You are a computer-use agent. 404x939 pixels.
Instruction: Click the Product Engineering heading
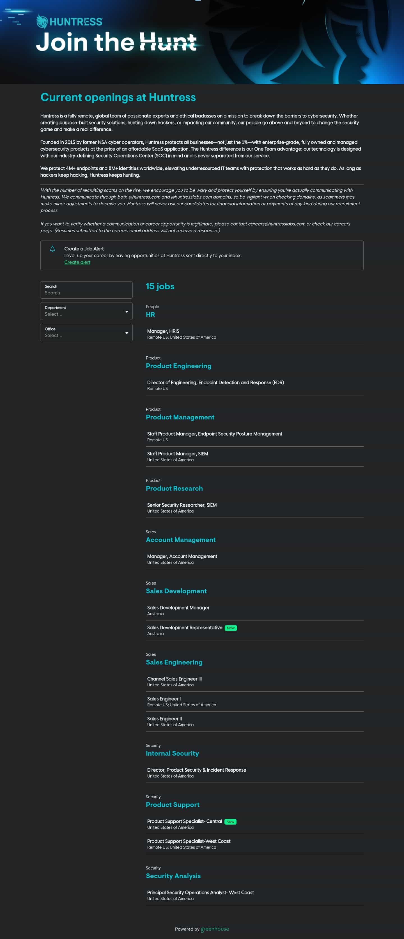coord(179,366)
